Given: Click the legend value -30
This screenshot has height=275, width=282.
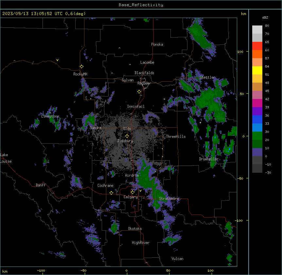Looking at the screenshot, I should tap(268, 172).
